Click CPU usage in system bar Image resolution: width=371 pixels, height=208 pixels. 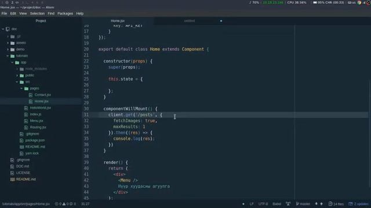tap(297, 2)
